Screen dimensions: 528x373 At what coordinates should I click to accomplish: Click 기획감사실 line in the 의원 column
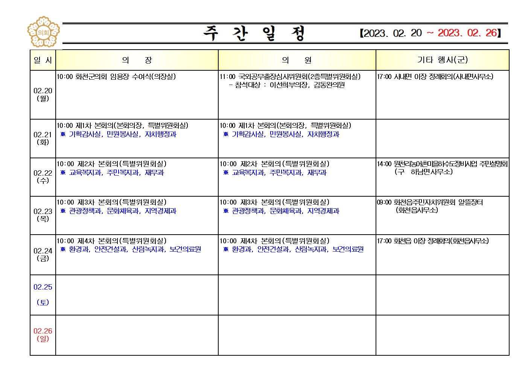coord(281,134)
